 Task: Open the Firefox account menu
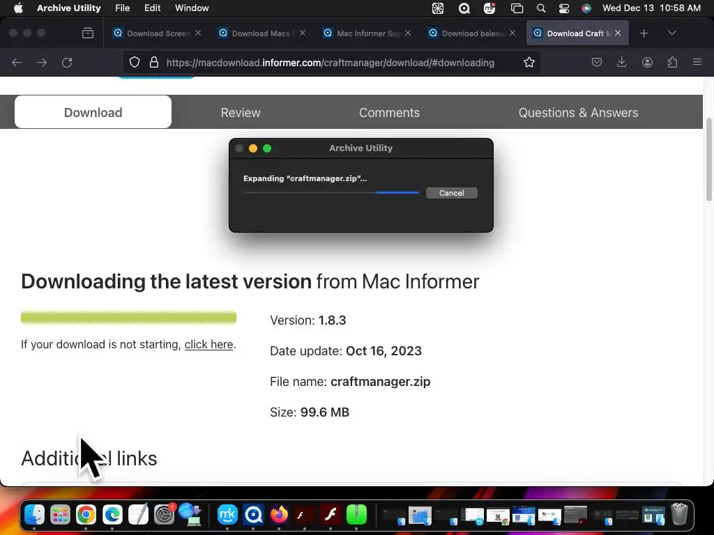point(647,62)
